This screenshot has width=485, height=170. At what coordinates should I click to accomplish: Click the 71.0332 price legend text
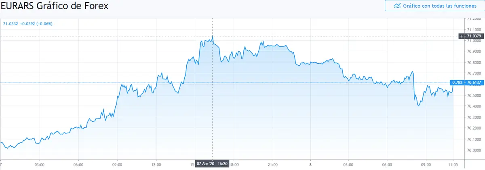11,24
